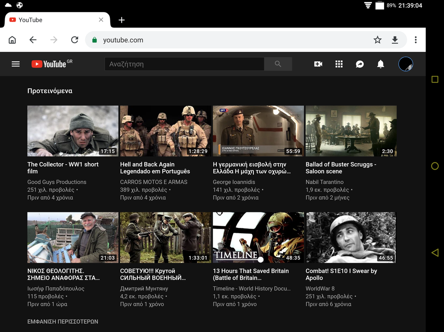Open the YouTube apps grid icon
The image size is (444, 332).
[339, 64]
